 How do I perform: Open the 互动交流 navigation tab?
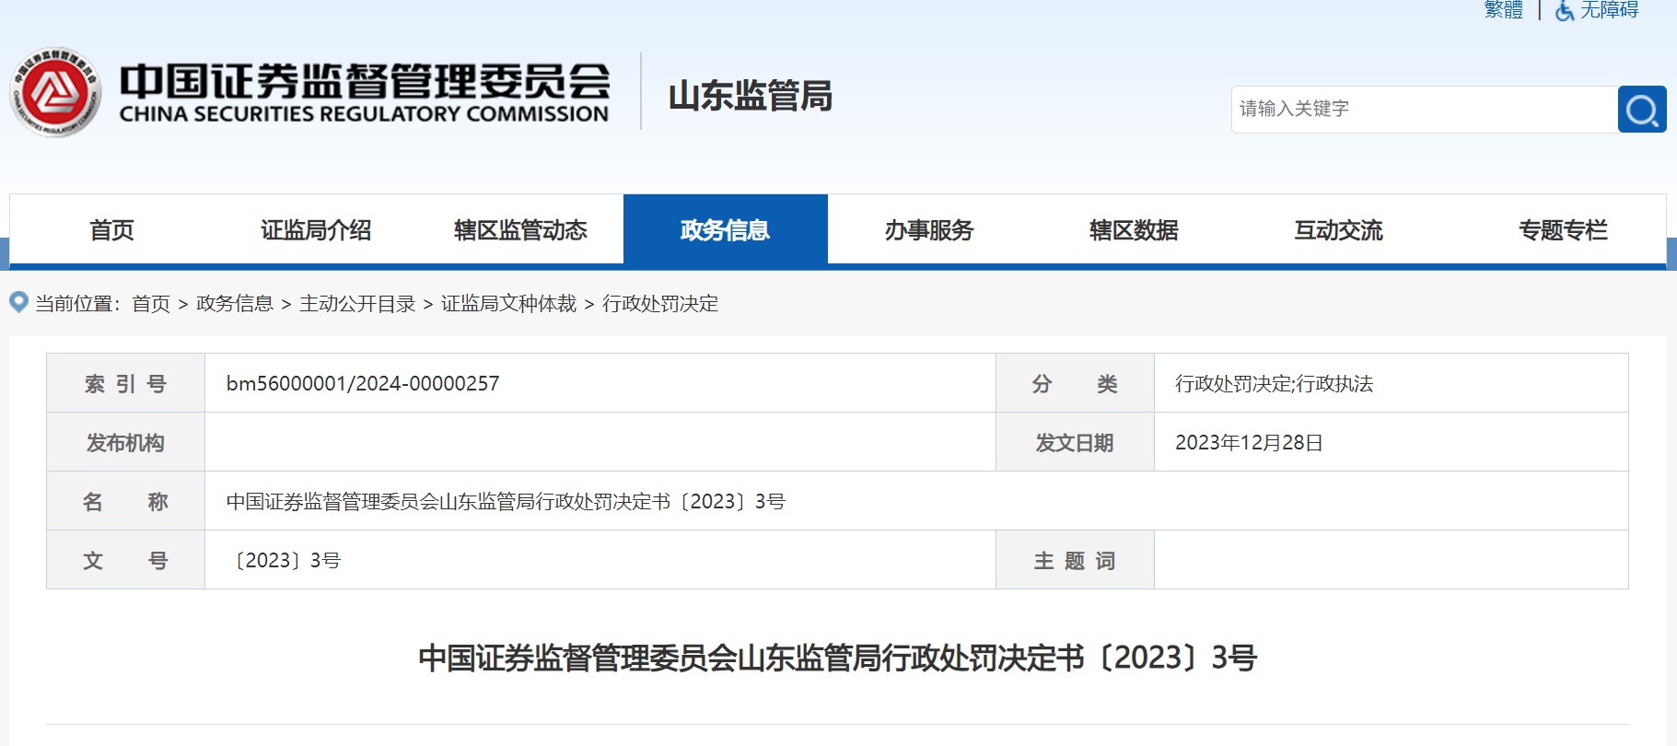tap(1338, 229)
